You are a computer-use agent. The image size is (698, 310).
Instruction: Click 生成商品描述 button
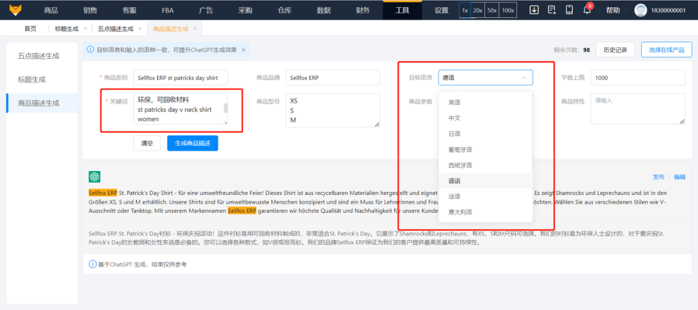coord(193,143)
